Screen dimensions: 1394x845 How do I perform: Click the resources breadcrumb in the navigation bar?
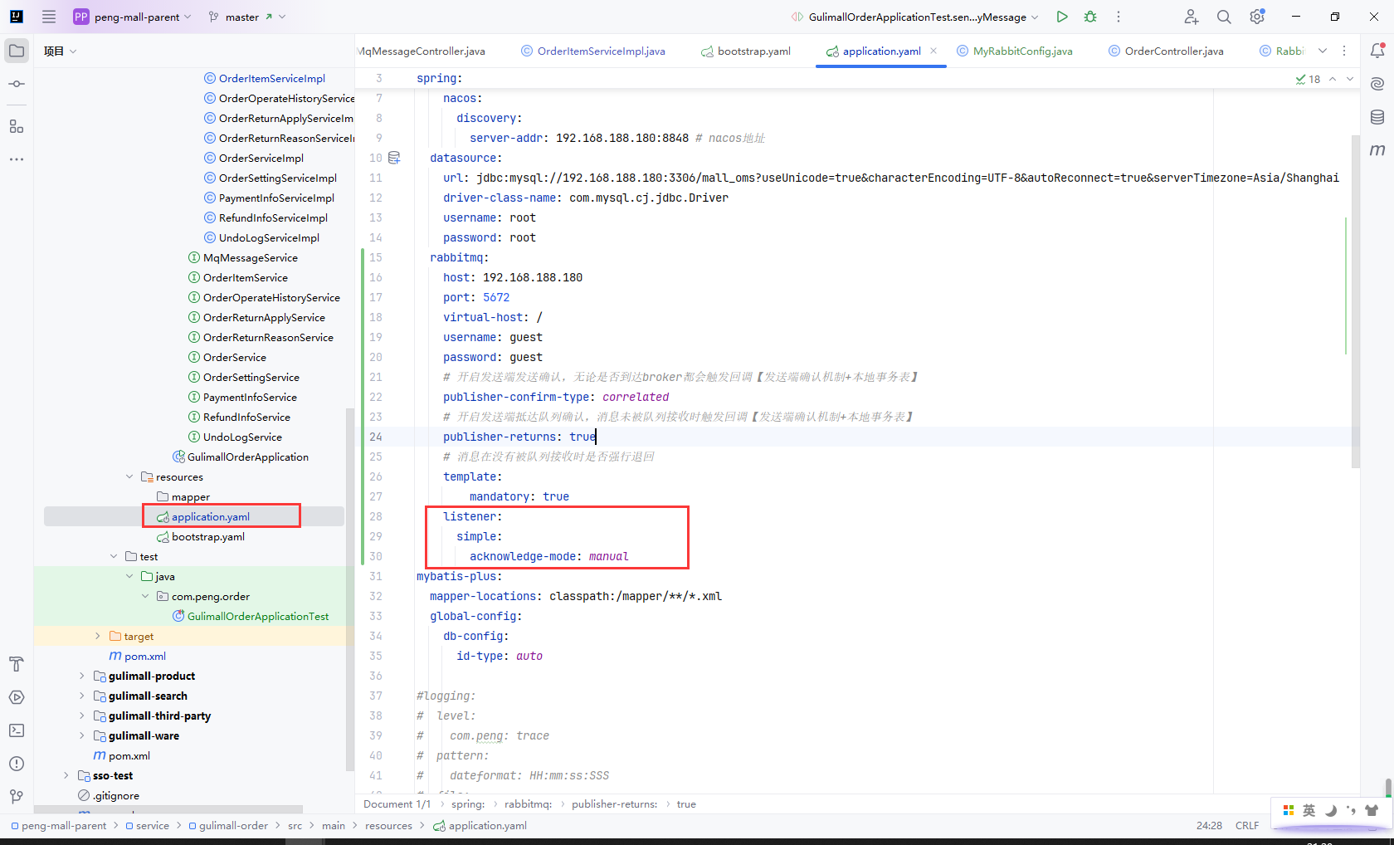[388, 825]
